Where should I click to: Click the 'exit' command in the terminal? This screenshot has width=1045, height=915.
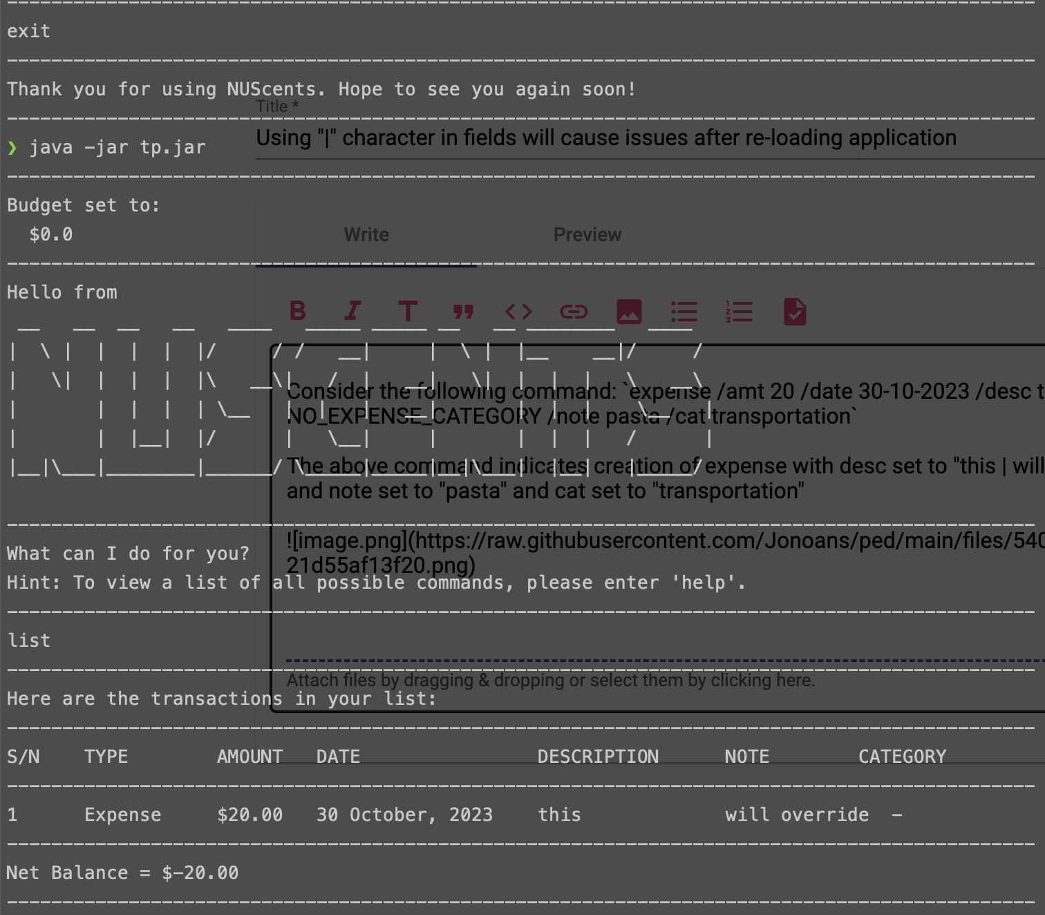pos(28,31)
